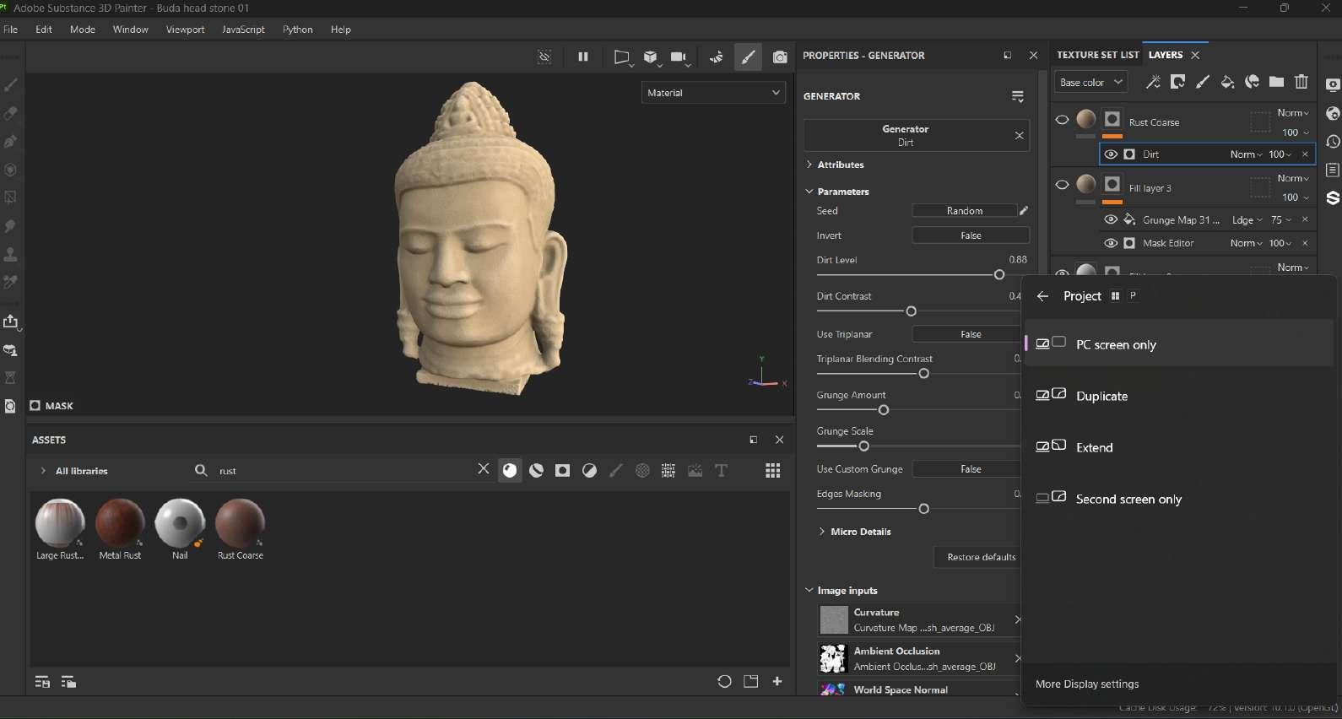1342x719 pixels.
Task: Open the Viewport menu
Action: click(185, 30)
